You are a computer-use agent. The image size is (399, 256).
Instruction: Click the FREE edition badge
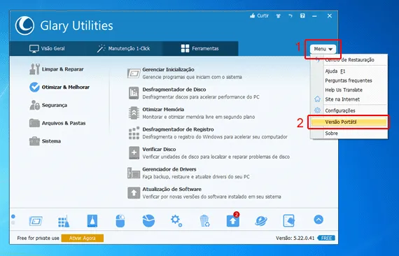tap(326, 239)
